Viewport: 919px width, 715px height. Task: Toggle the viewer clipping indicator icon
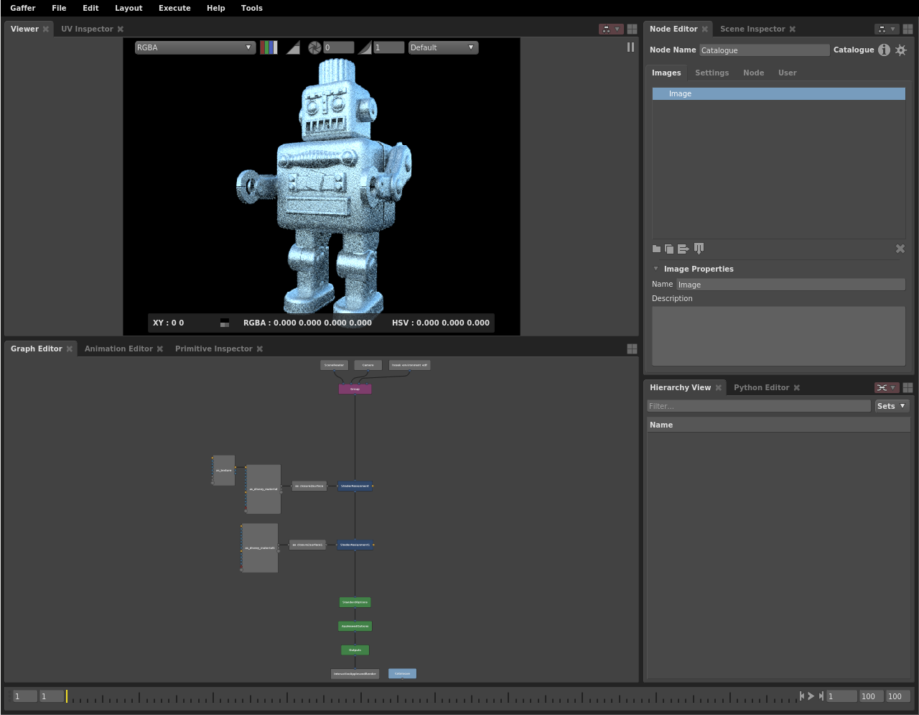293,47
